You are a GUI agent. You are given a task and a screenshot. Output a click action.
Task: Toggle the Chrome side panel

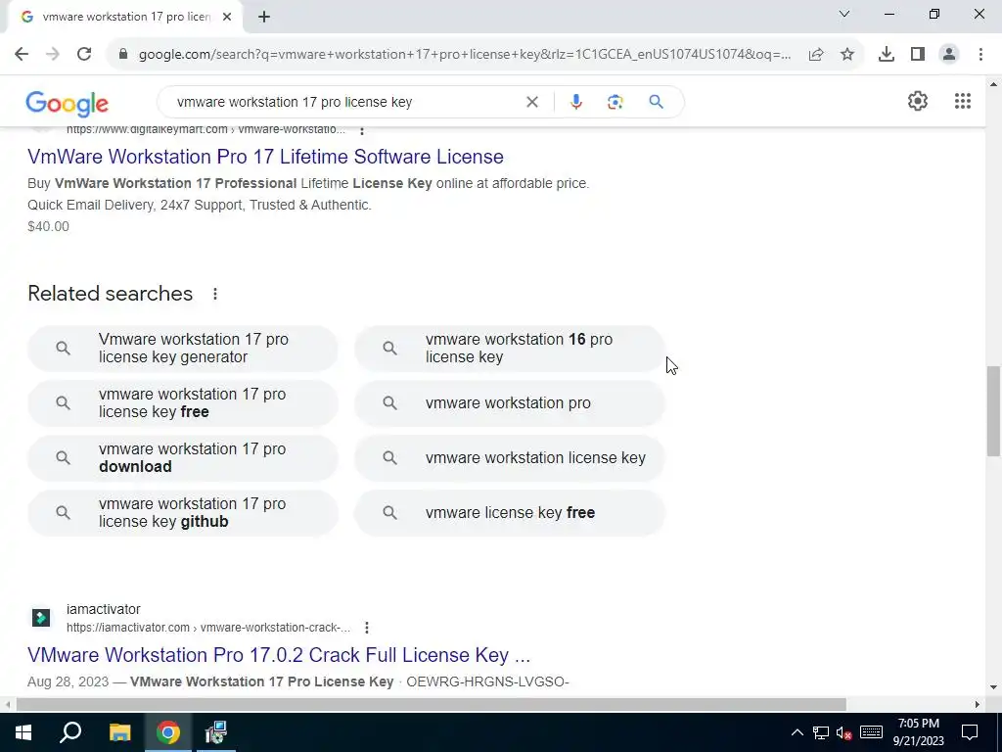click(x=918, y=55)
